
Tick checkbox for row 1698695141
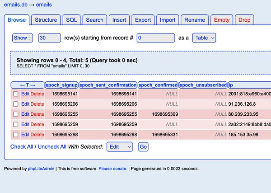[16, 94]
